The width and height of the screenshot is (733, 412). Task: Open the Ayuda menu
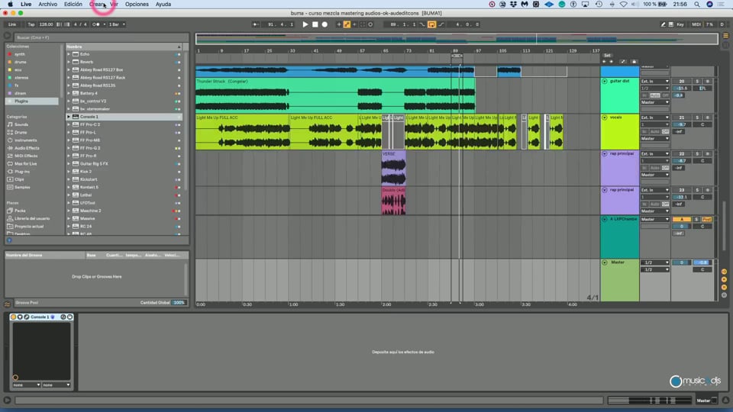pyautogui.click(x=163, y=5)
